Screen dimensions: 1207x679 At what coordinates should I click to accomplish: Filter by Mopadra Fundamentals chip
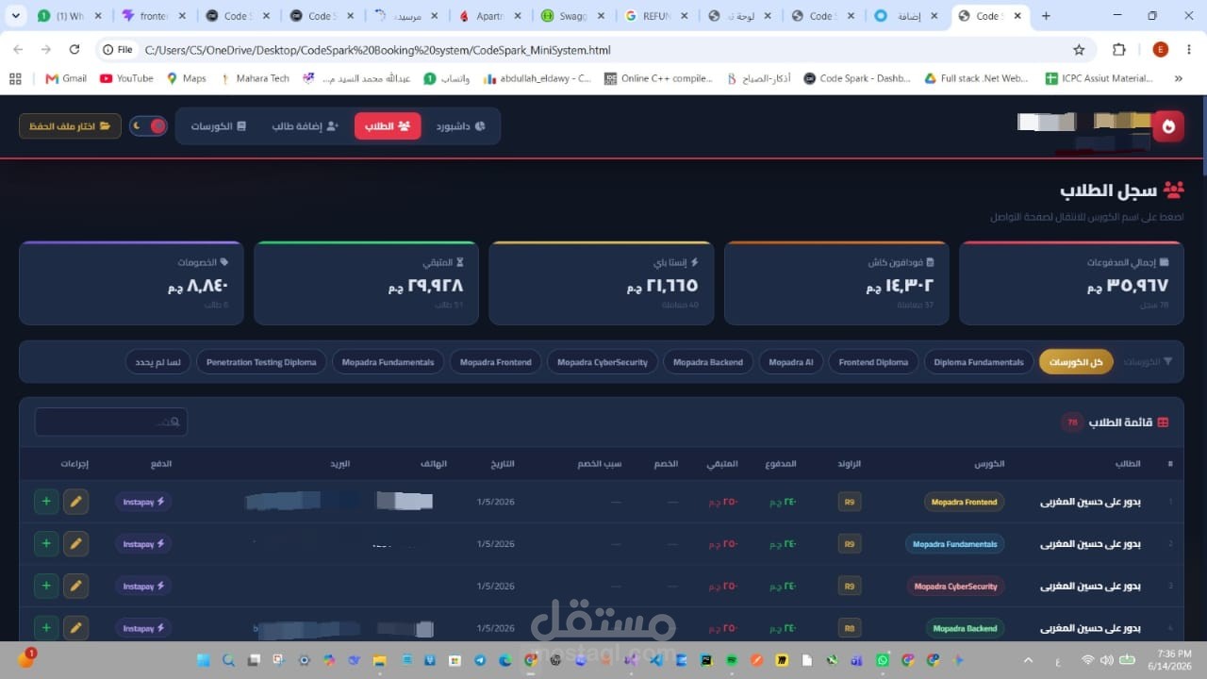pyautogui.click(x=388, y=362)
